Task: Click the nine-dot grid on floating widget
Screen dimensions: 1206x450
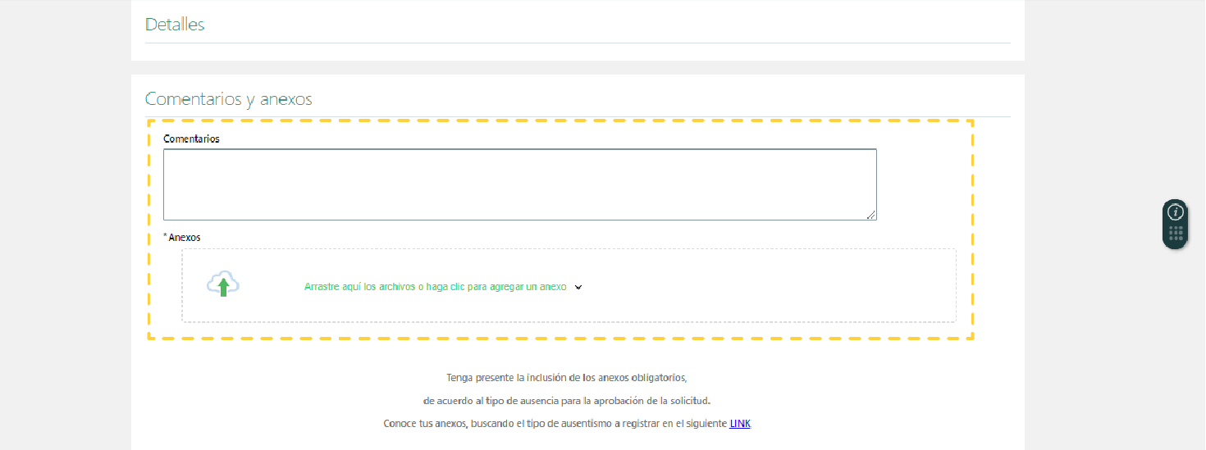Action: 1176,234
